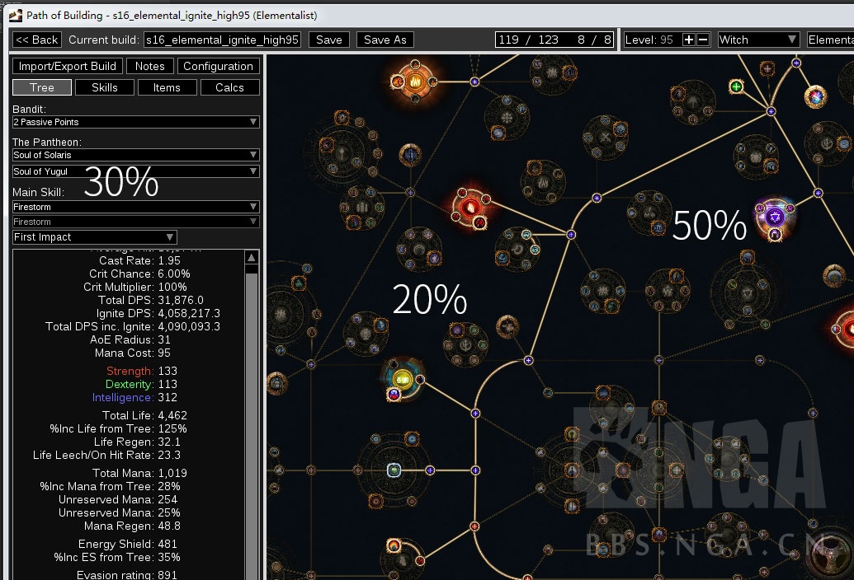Click the Save As button
The image size is (854, 580).
pos(385,40)
